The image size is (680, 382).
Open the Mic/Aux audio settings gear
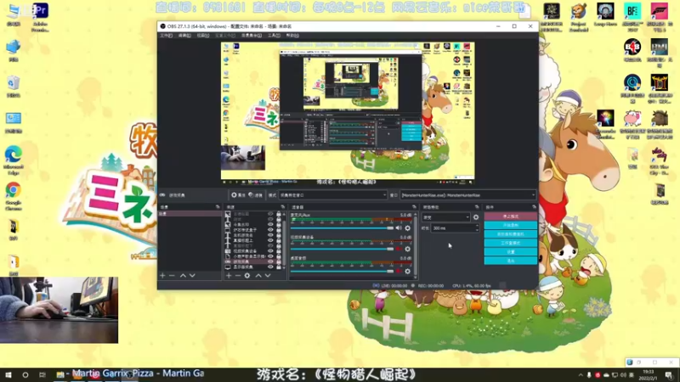408,228
